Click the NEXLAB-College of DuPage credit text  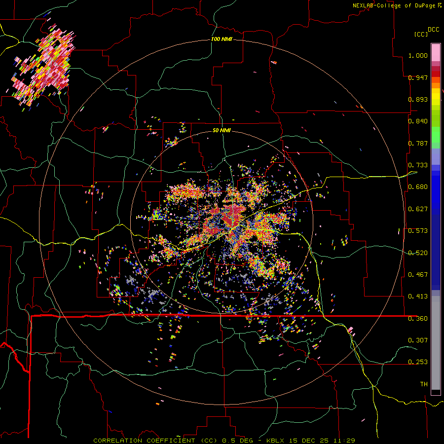pos(394,5)
